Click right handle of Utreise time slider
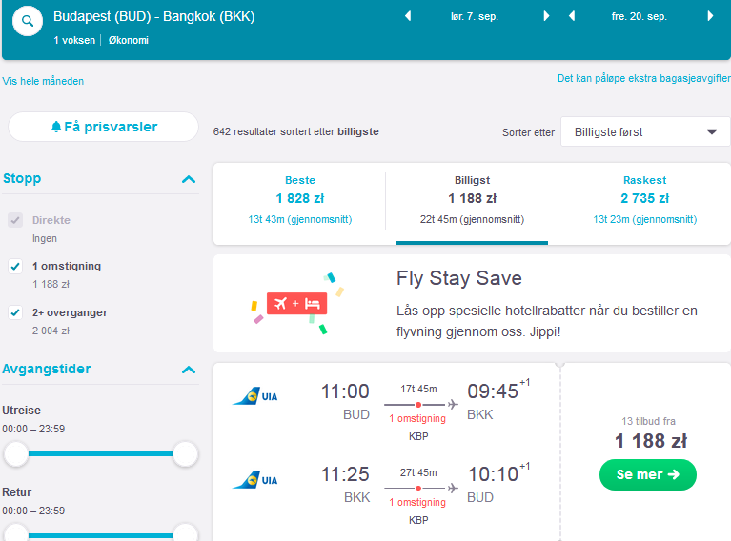 pos(185,454)
